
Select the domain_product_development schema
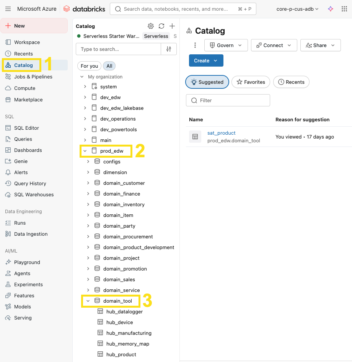click(139, 247)
